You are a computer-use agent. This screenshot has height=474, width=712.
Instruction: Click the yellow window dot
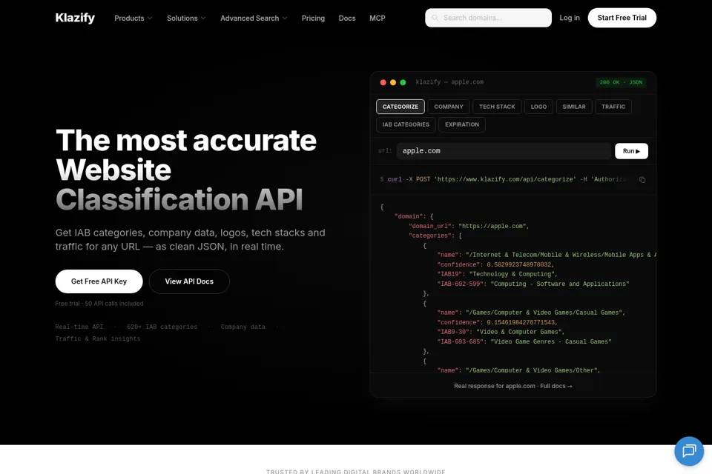(x=393, y=82)
